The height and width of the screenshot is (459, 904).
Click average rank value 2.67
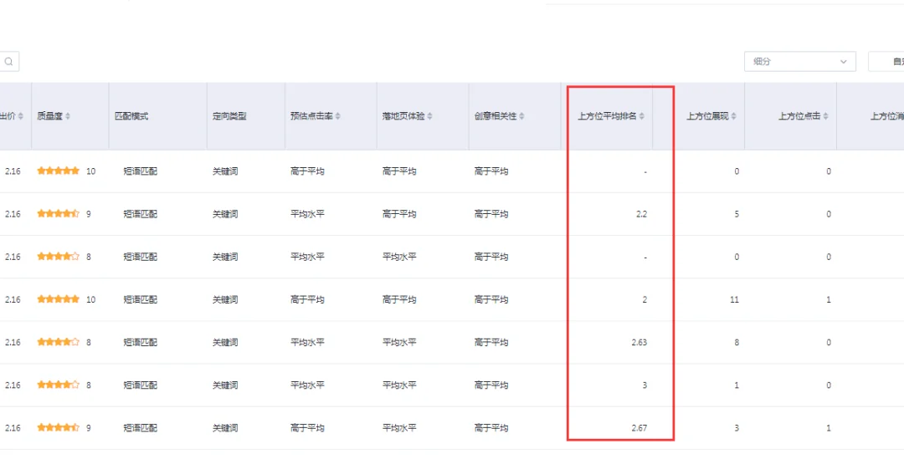(x=639, y=428)
